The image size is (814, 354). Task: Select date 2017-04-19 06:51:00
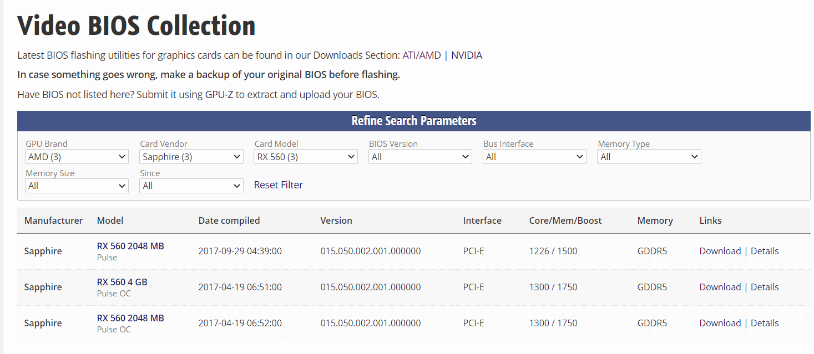click(240, 287)
